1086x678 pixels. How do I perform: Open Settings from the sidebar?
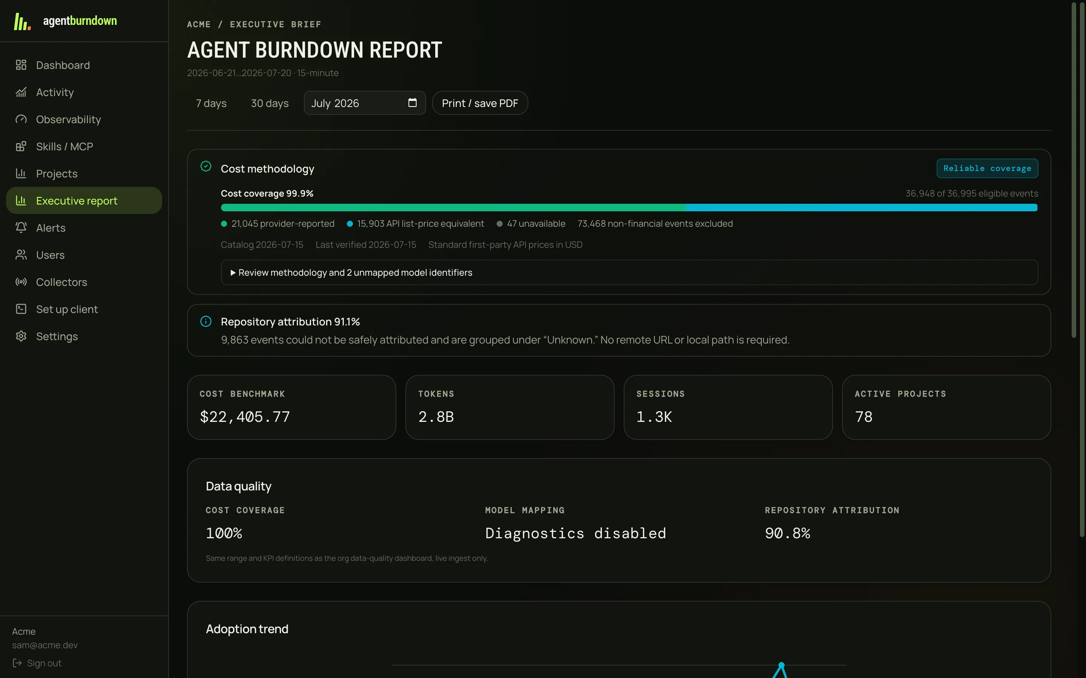pyautogui.click(x=84, y=336)
